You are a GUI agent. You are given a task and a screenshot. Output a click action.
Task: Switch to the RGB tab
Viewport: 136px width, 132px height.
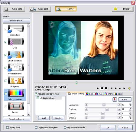click(89, 94)
